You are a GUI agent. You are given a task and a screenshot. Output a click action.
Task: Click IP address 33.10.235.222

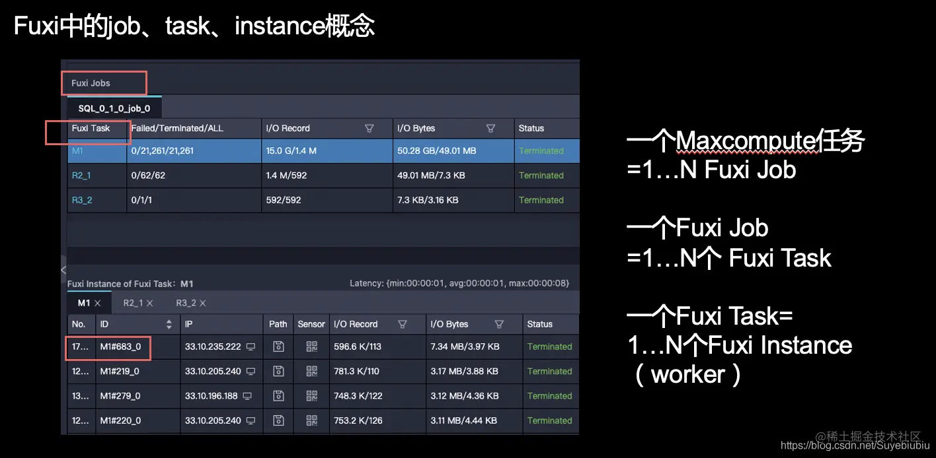click(x=213, y=346)
